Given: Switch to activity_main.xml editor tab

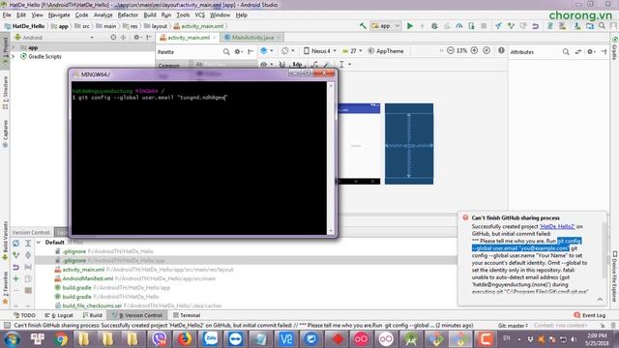Looking at the screenshot, I should [x=189, y=38].
